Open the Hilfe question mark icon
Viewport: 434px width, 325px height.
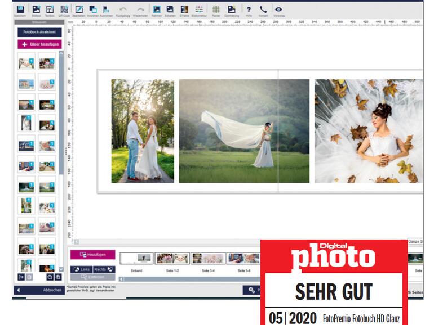point(249,10)
